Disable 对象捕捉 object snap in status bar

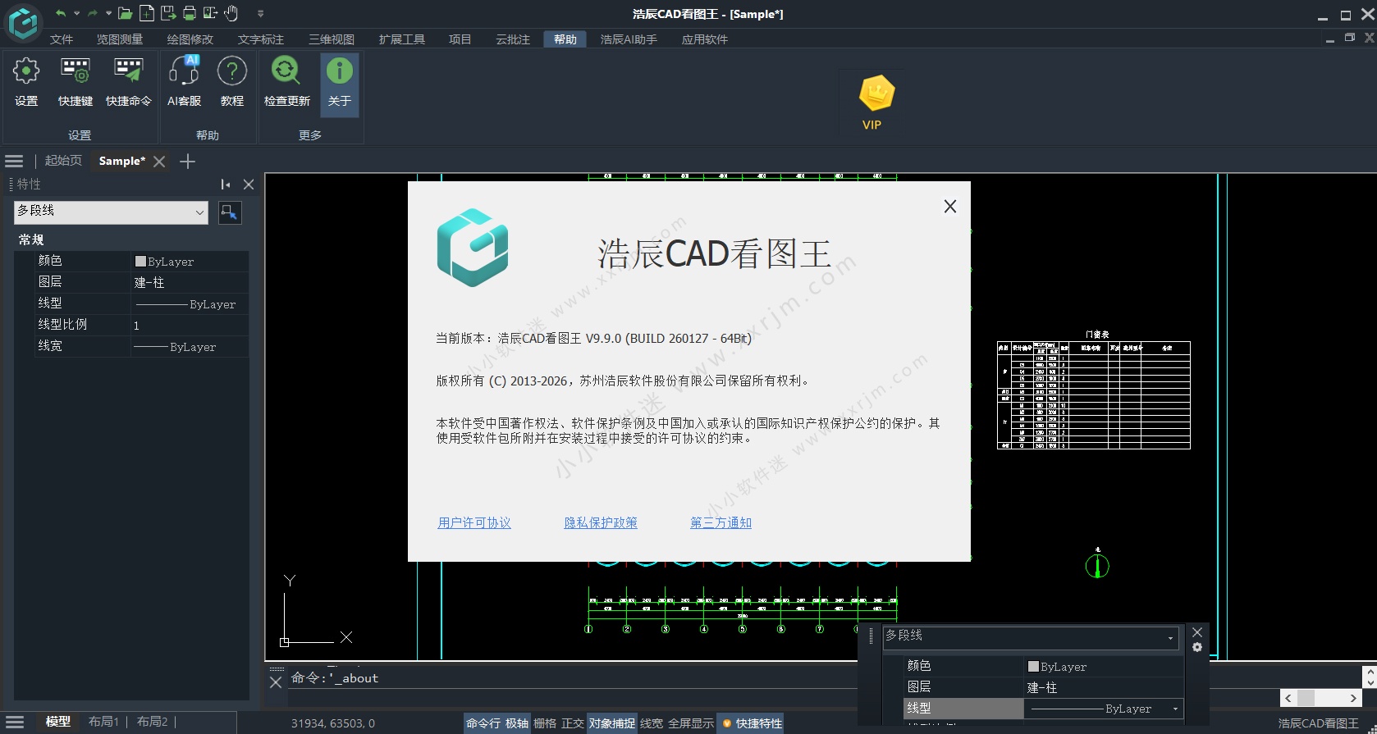612,723
